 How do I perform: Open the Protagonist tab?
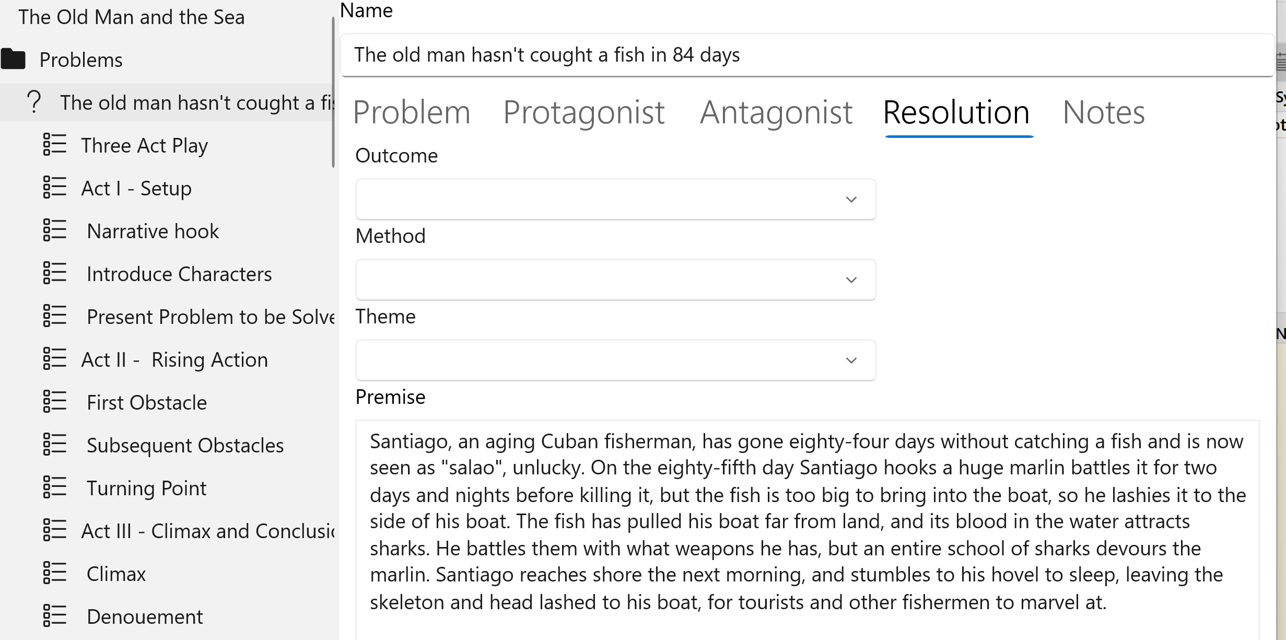point(583,112)
